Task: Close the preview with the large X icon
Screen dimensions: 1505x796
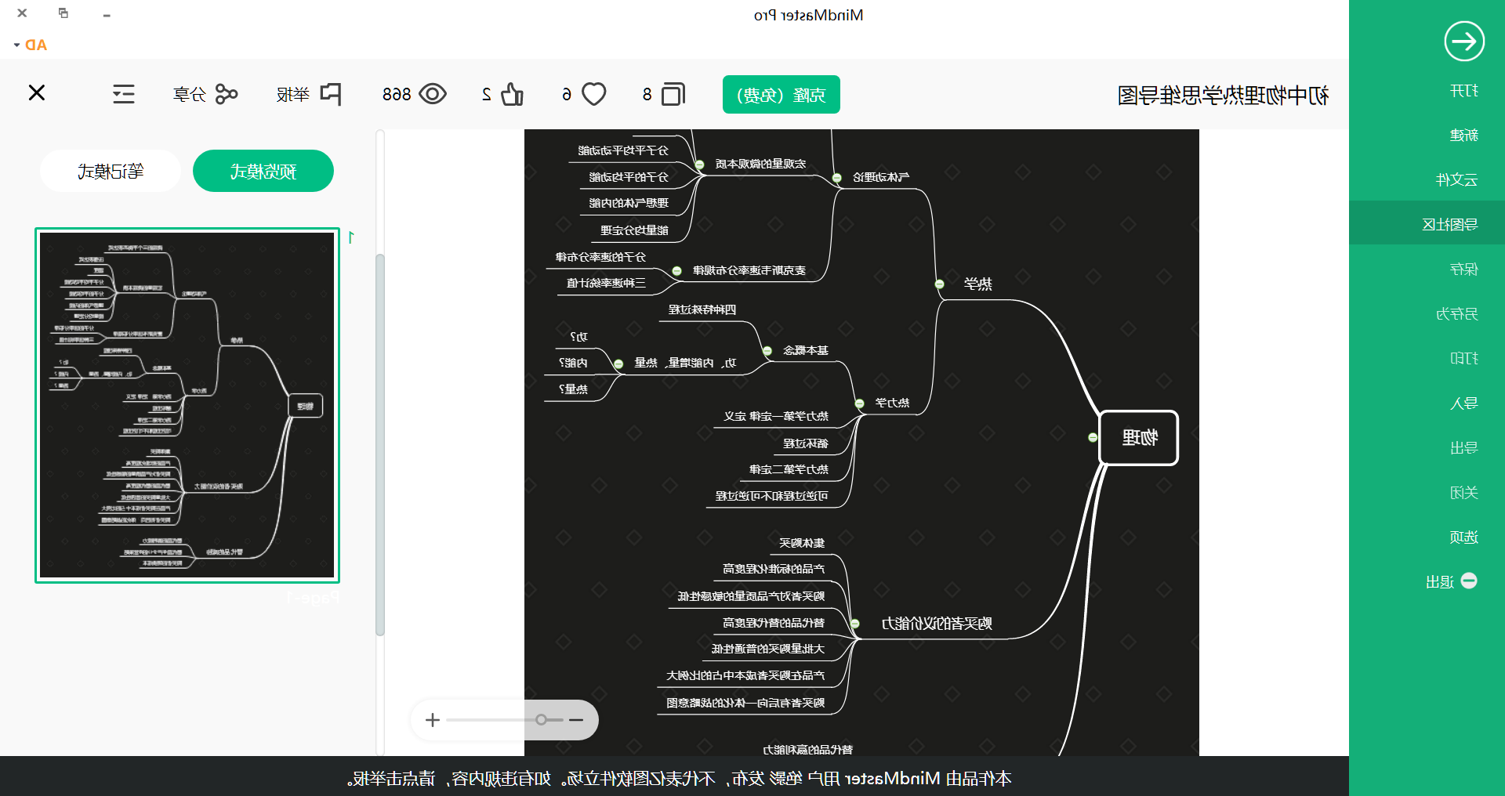Action: pyautogui.click(x=37, y=93)
